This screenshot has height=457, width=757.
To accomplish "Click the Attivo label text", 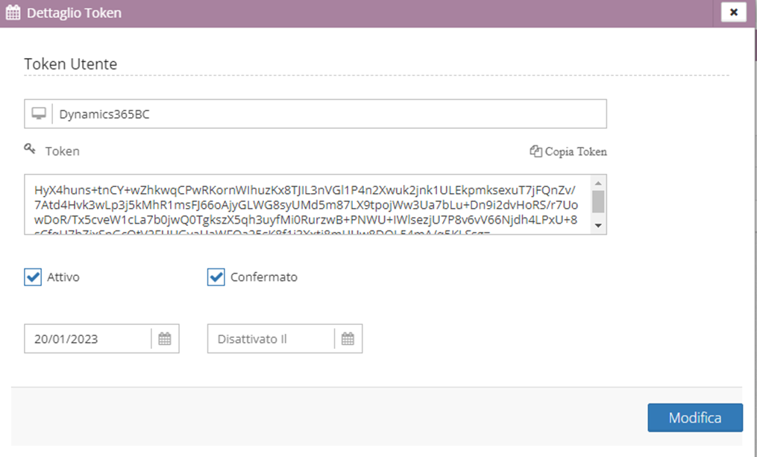I will (63, 277).
